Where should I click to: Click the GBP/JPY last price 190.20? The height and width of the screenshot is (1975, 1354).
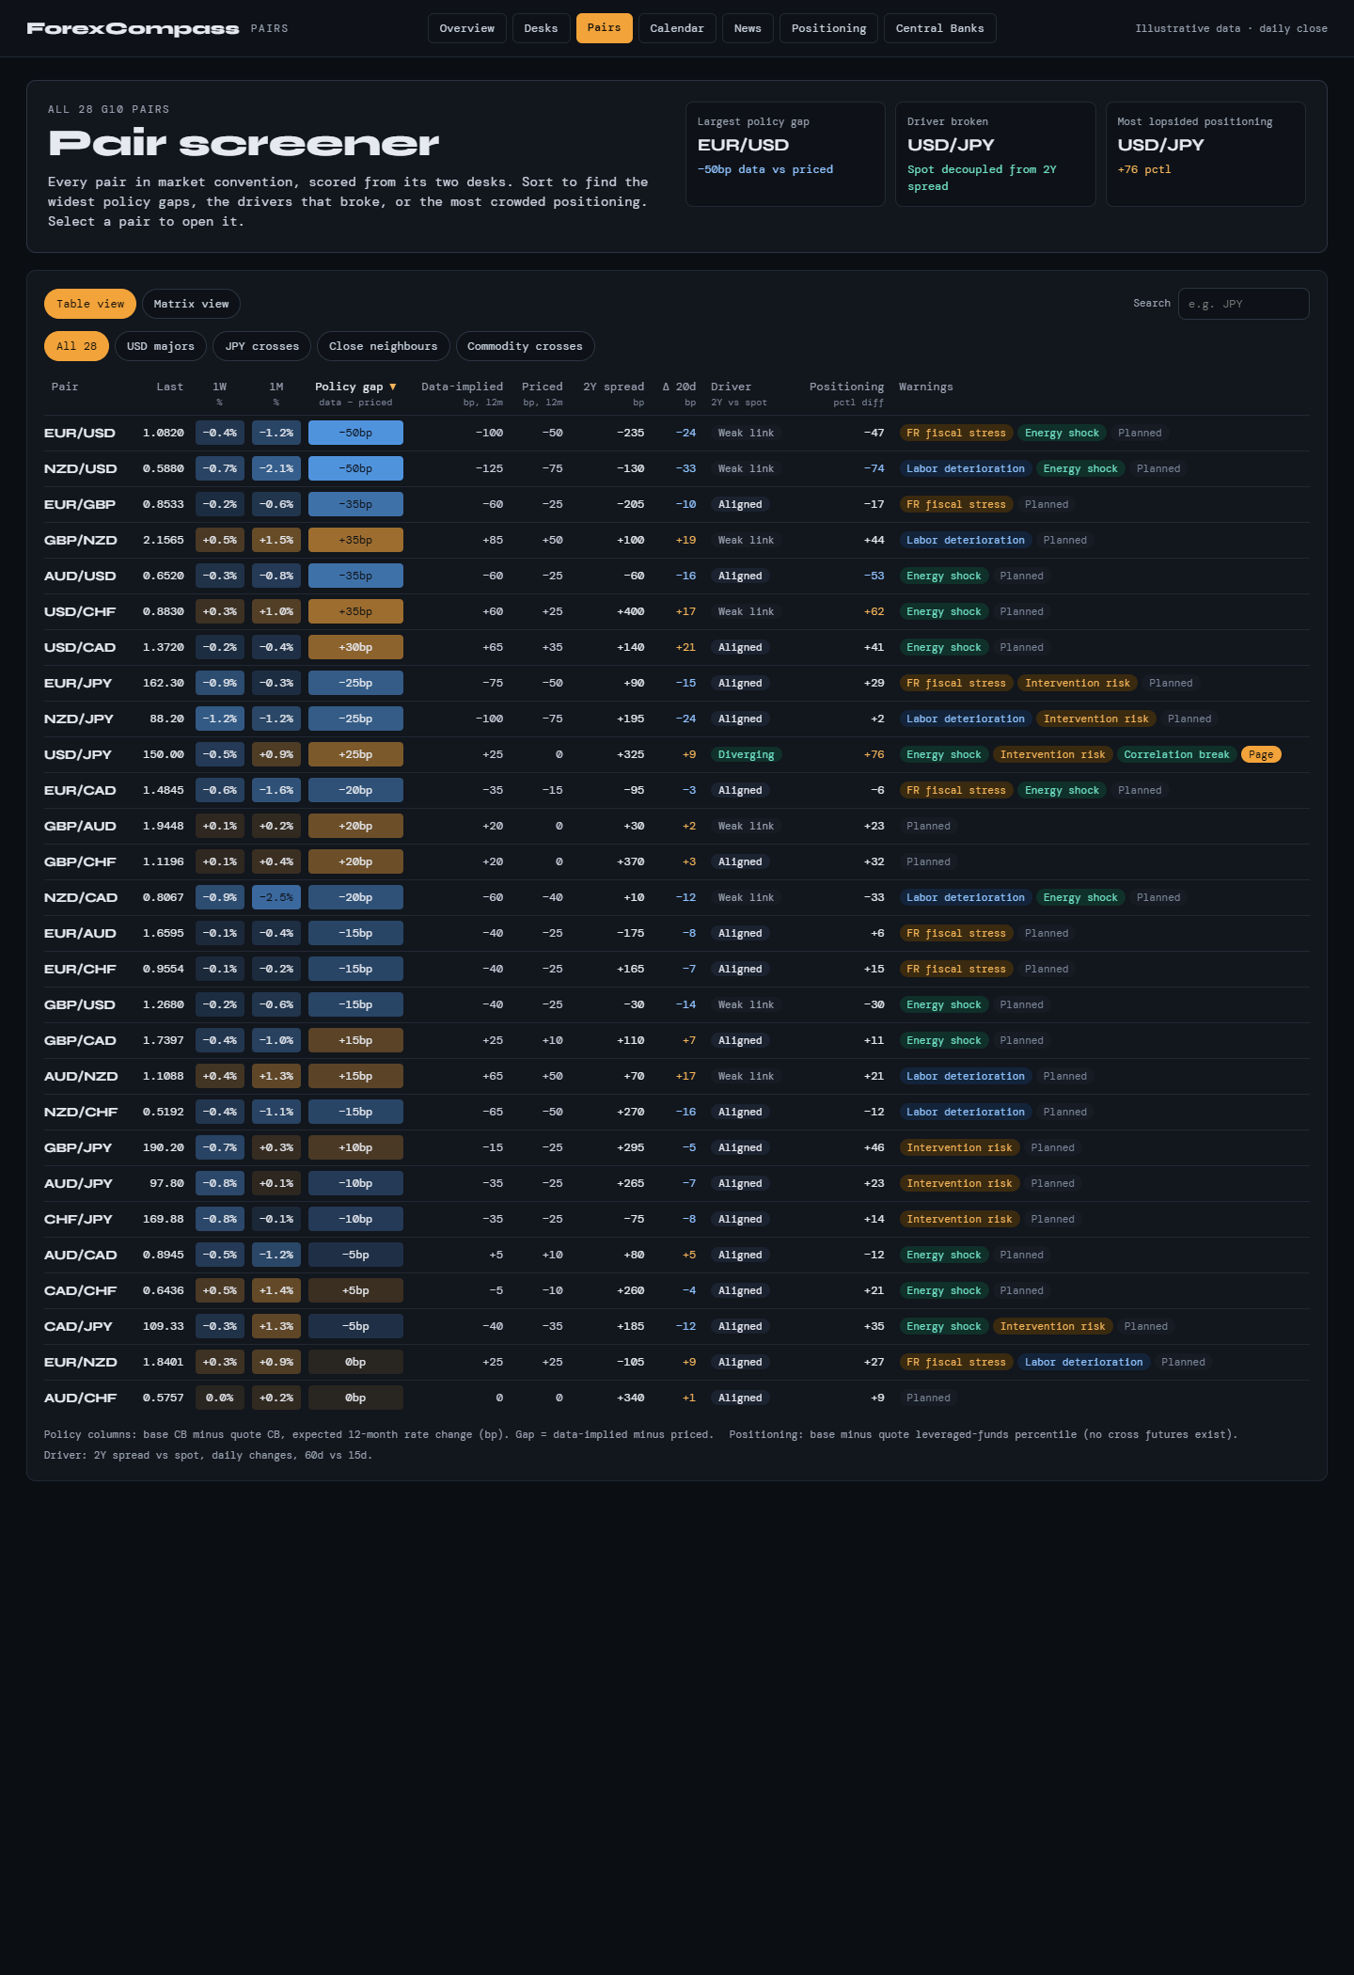click(x=164, y=1147)
